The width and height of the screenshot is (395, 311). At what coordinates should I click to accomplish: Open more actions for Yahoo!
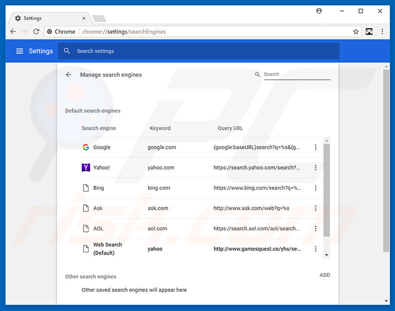pos(315,167)
